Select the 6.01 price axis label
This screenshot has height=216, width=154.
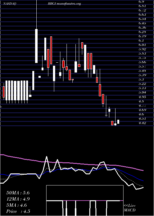click(x=142, y=45)
